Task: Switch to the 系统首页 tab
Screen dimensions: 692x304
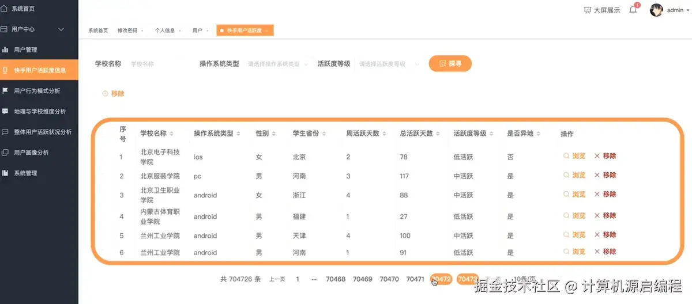Action: click(98, 31)
